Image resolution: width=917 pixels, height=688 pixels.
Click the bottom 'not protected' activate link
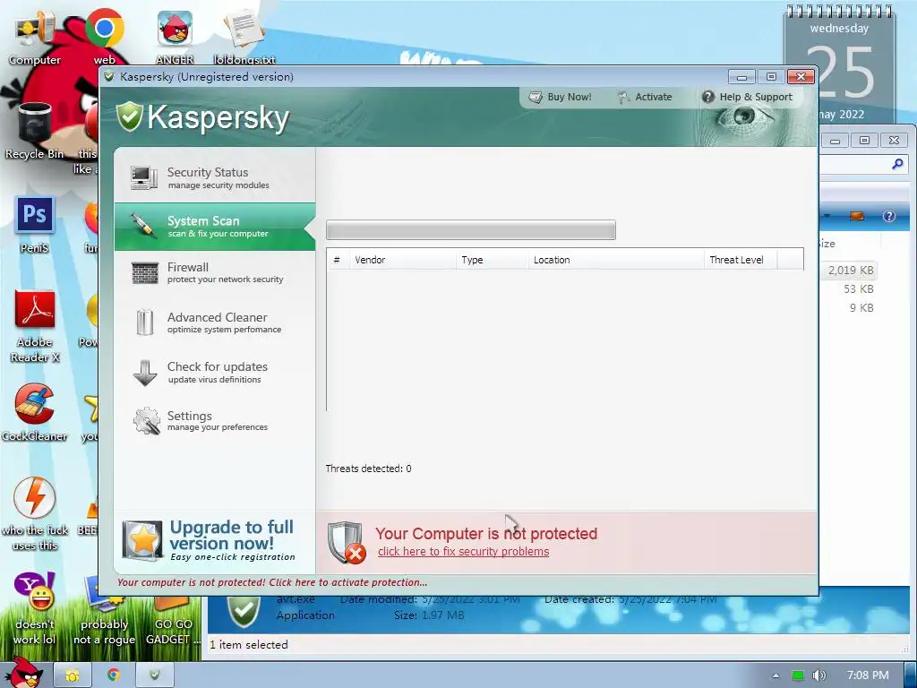point(272,582)
